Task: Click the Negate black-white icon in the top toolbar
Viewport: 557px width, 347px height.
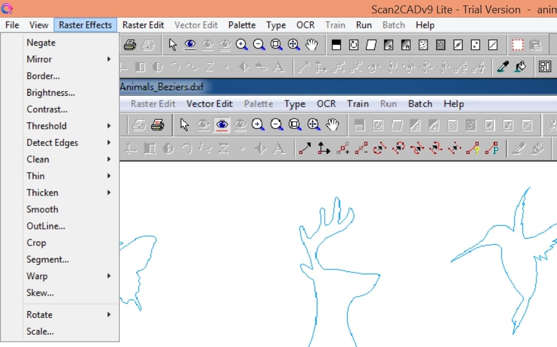Action: tap(336, 45)
